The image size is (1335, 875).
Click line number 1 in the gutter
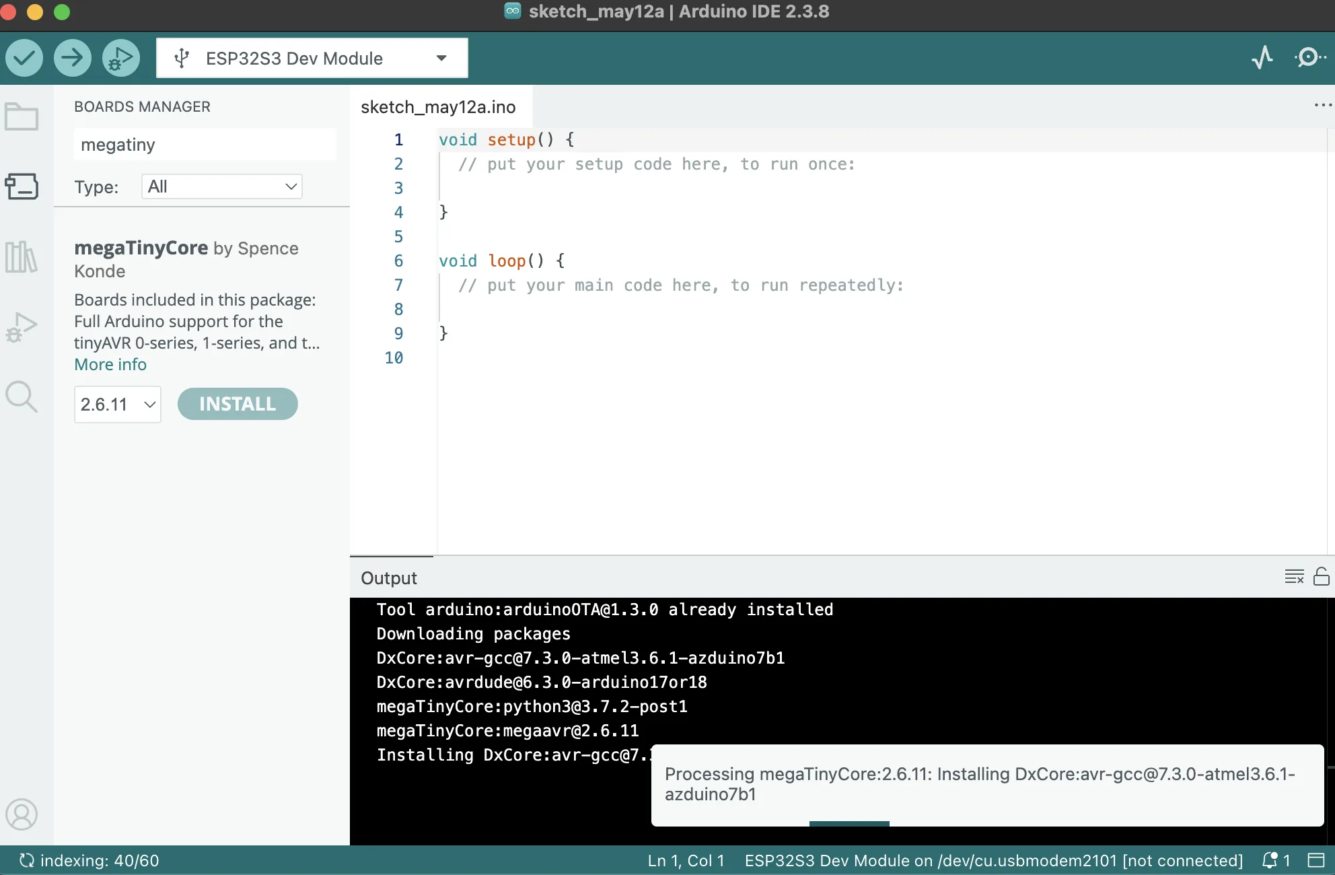398,139
